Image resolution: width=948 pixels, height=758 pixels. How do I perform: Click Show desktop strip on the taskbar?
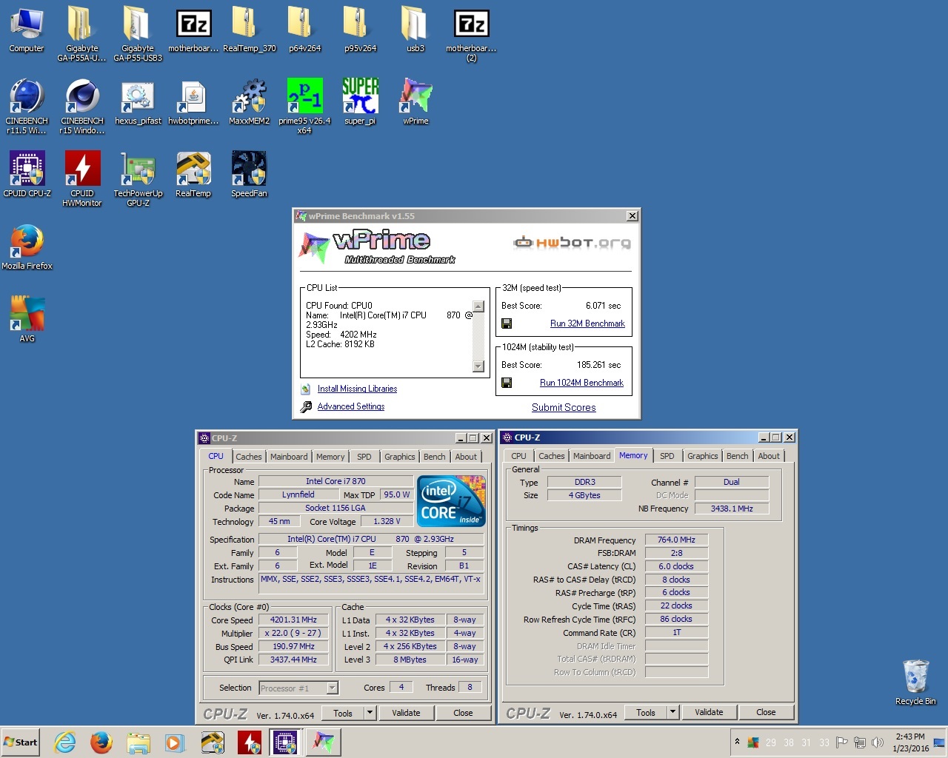(x=939, y=742)
